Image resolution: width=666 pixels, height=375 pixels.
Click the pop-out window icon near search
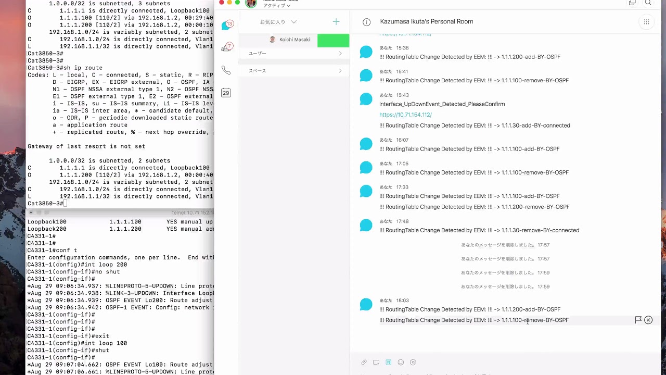point(632,3)
